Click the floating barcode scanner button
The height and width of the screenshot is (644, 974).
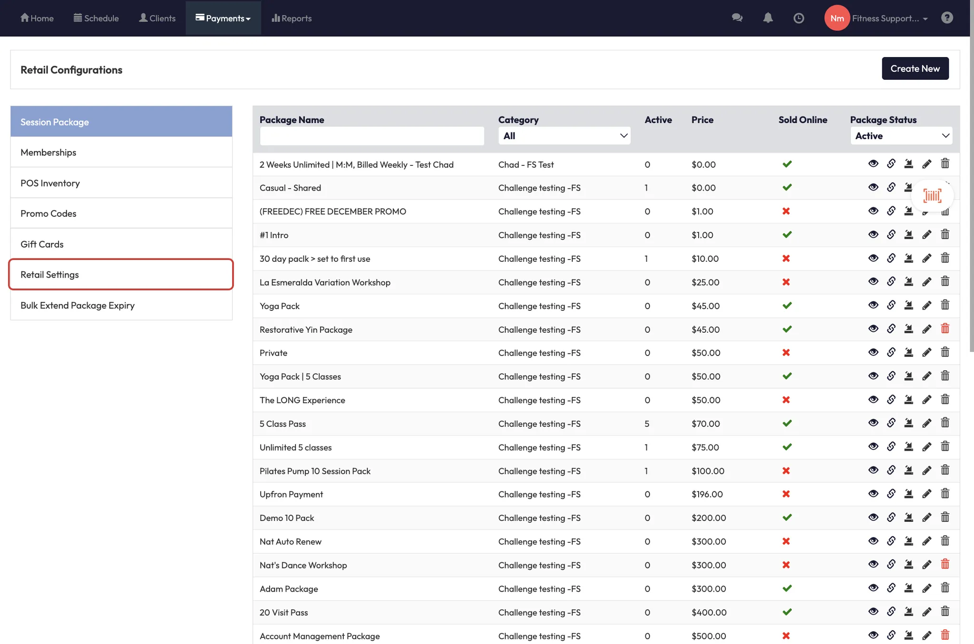(x=932, y=195)
